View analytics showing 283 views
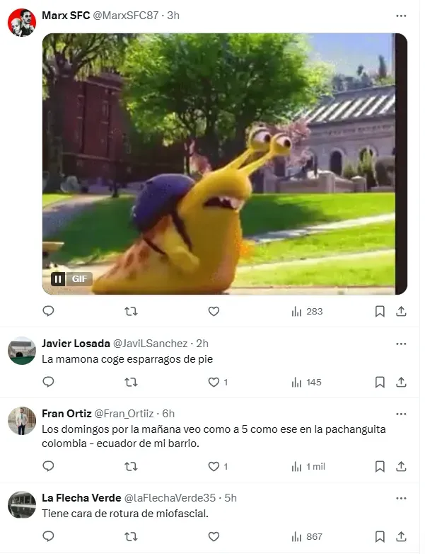The image size is (425, 554). coord(307,312)
